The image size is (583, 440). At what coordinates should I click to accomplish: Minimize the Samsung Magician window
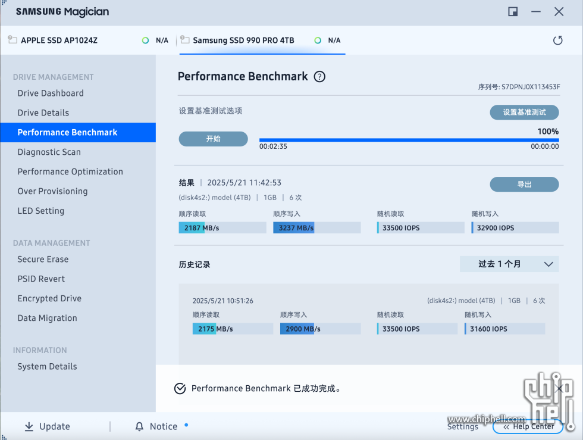coord(536,11)
